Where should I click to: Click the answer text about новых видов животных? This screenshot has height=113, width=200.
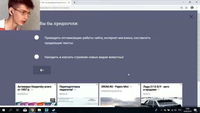[x=84, y=57]
